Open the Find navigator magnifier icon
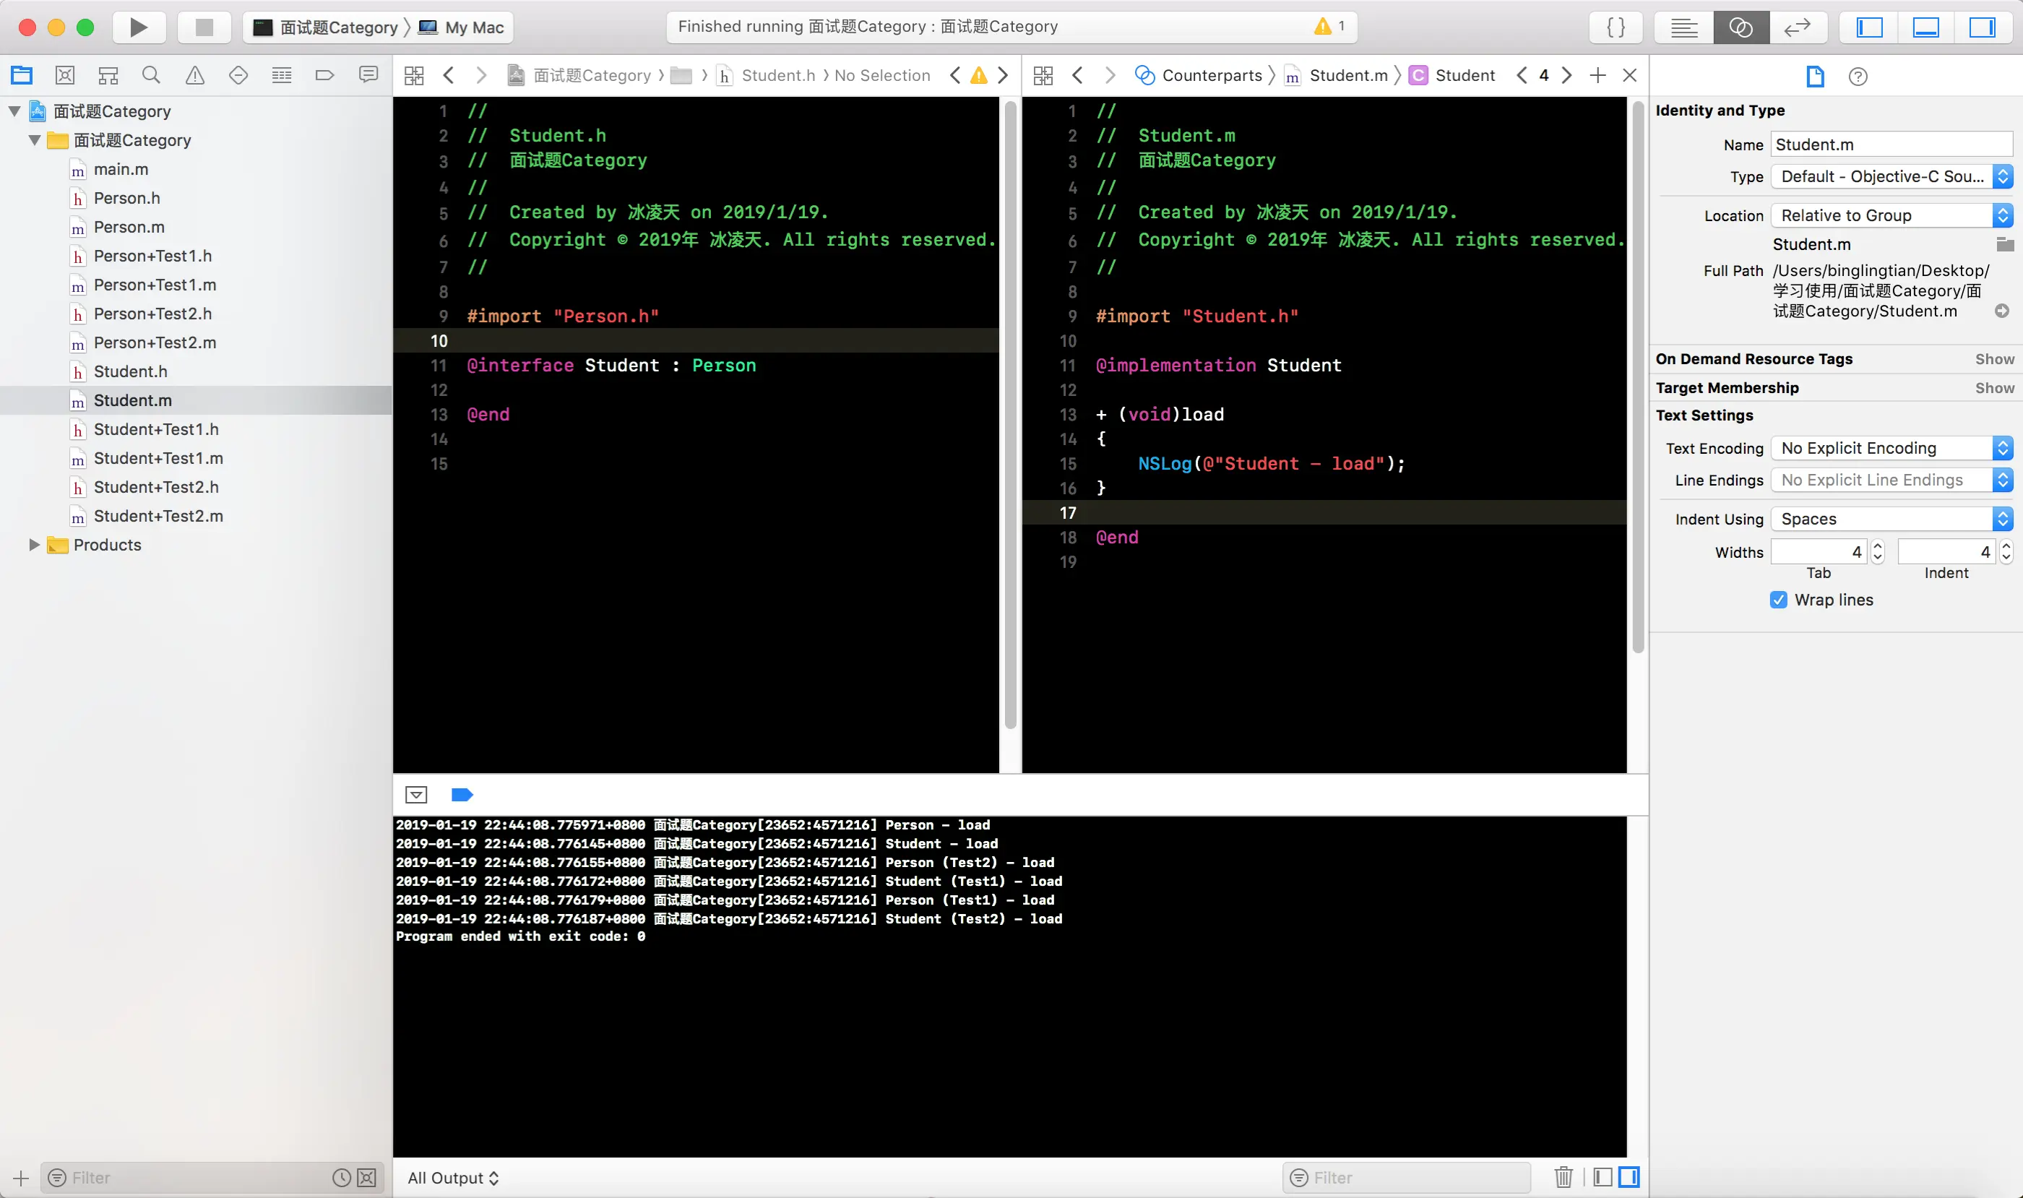The image size is (2023, 1198). tap(151, 75)
